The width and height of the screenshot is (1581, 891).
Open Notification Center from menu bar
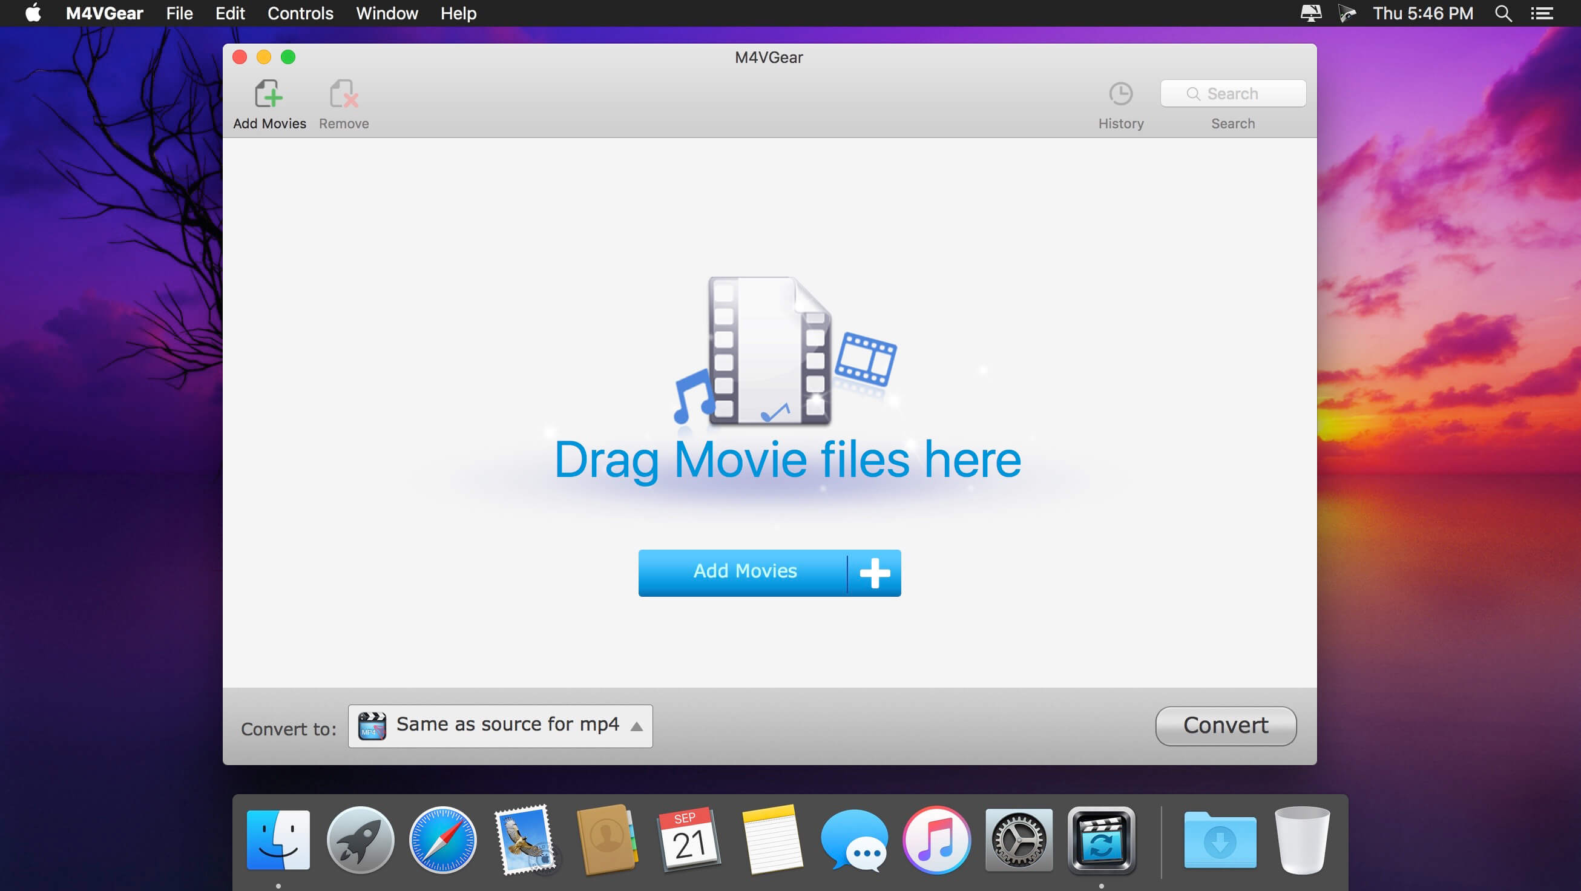click(x=1541, y=13)
